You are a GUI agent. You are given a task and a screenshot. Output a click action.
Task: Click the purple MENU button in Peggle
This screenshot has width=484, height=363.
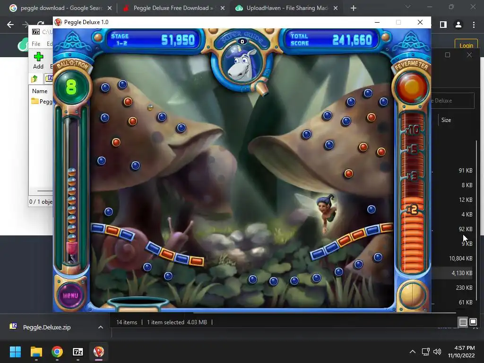pos(70,295)
